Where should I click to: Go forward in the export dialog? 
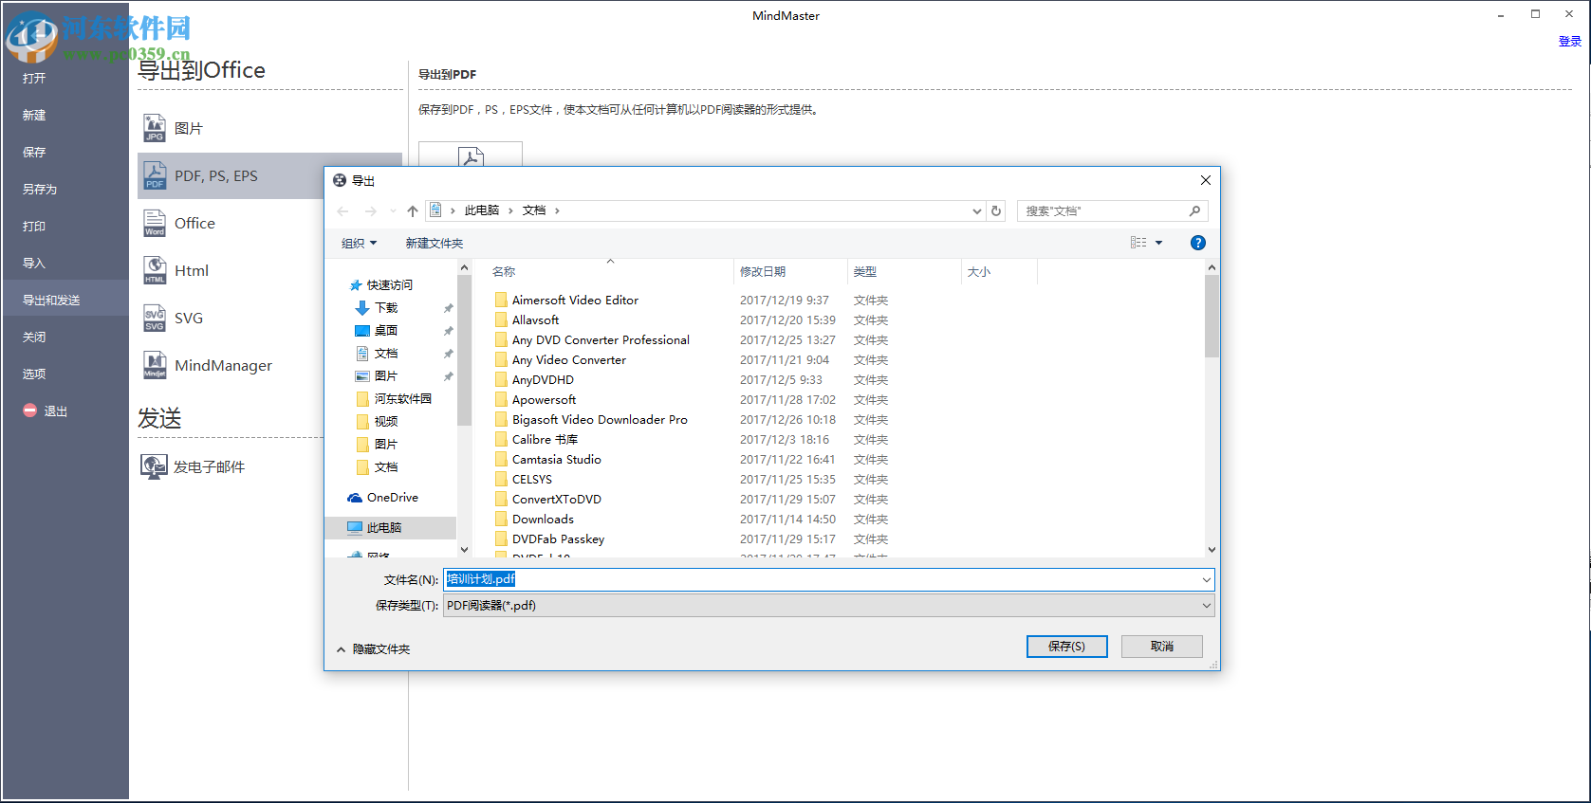(x=371, y=210)
